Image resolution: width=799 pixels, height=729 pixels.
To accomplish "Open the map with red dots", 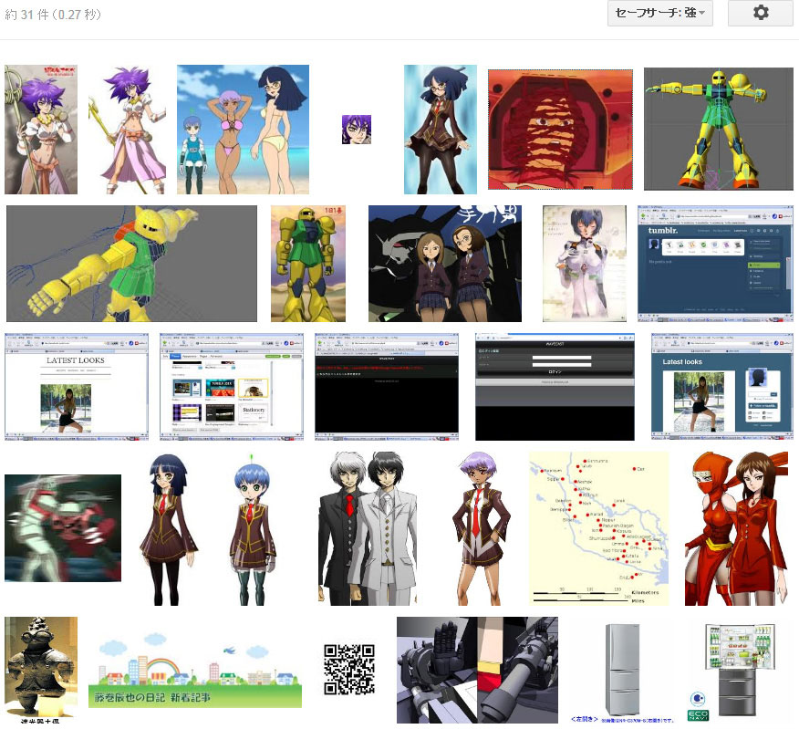I will click(x=598, y=528).
